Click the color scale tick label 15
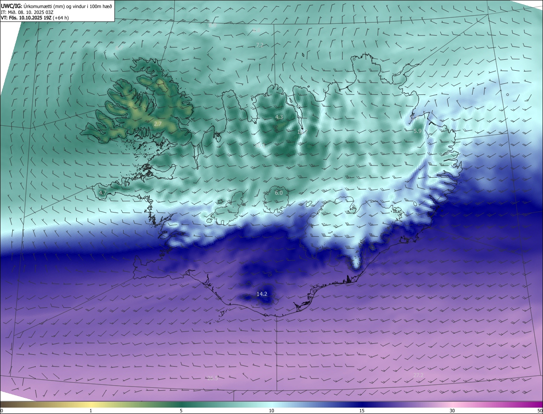Image resolution: width=543 pixels, height=414 pixels. pyautogui.click(x=362, y=411)
